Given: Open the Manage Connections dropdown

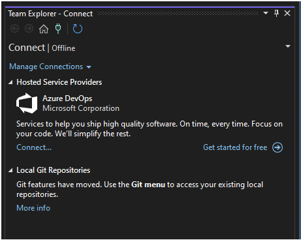Looking at the screenshot, I should (50, 67).
